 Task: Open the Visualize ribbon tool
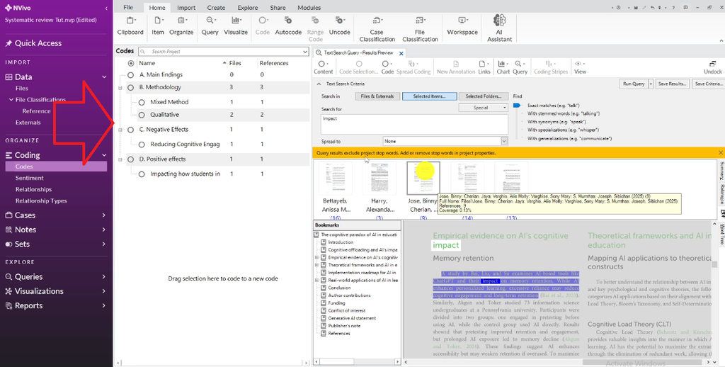[236, 26]
